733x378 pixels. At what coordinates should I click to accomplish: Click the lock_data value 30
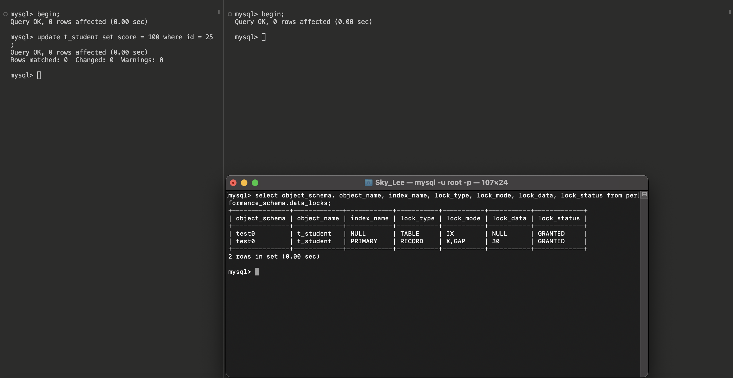click(x=496, y=241)
